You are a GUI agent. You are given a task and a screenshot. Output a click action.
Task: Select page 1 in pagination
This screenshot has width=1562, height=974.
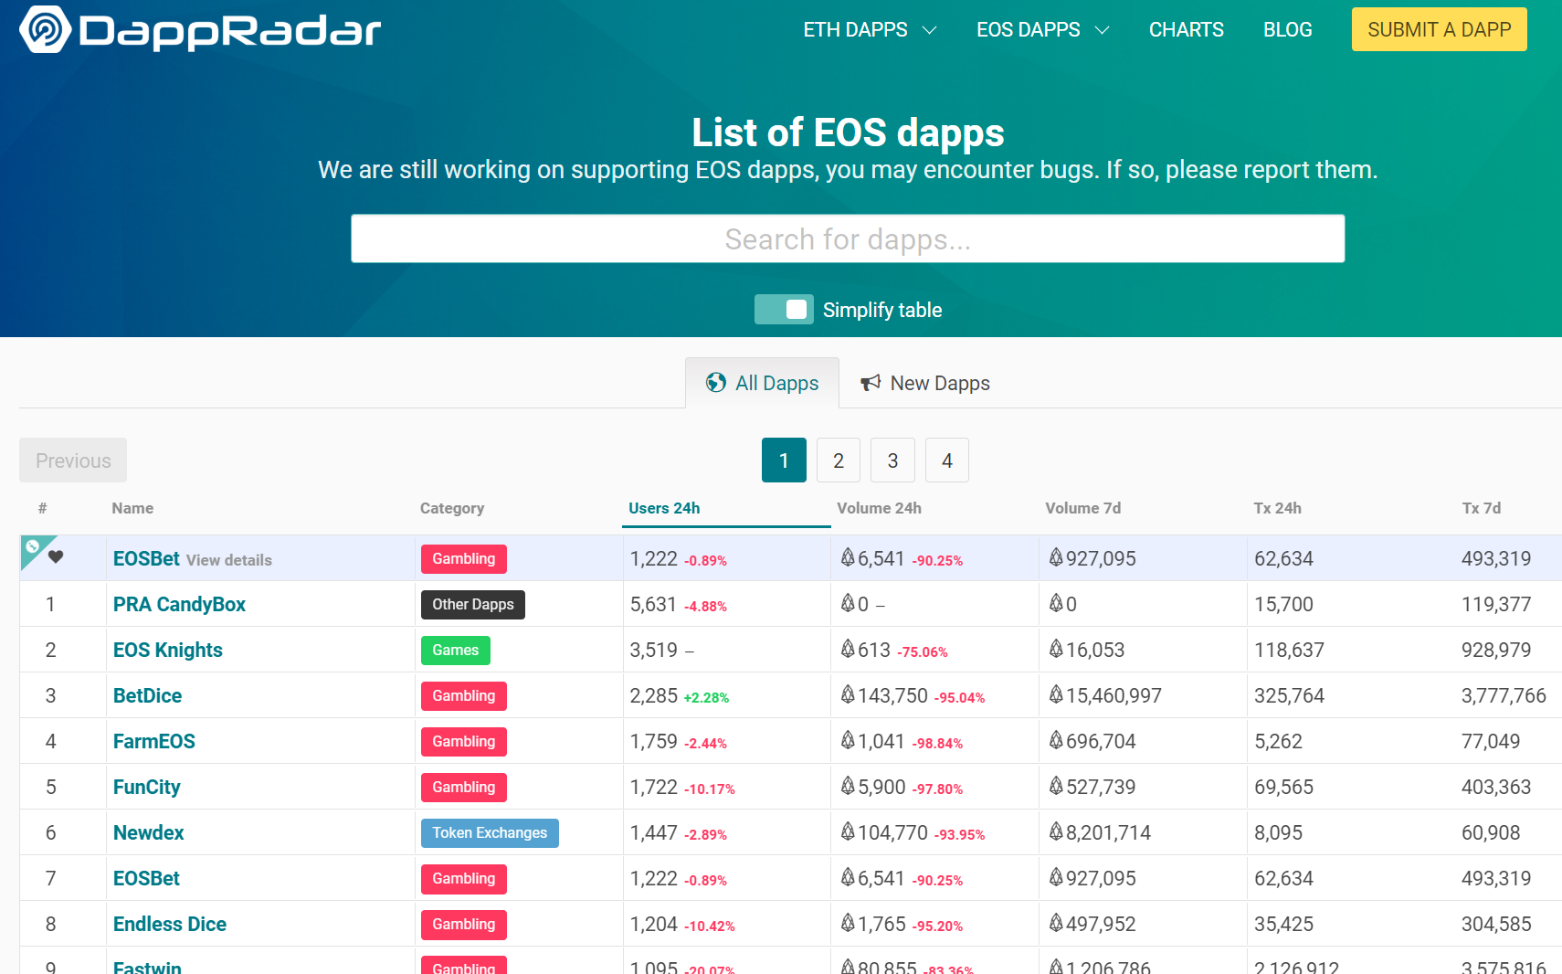point(784,461)
